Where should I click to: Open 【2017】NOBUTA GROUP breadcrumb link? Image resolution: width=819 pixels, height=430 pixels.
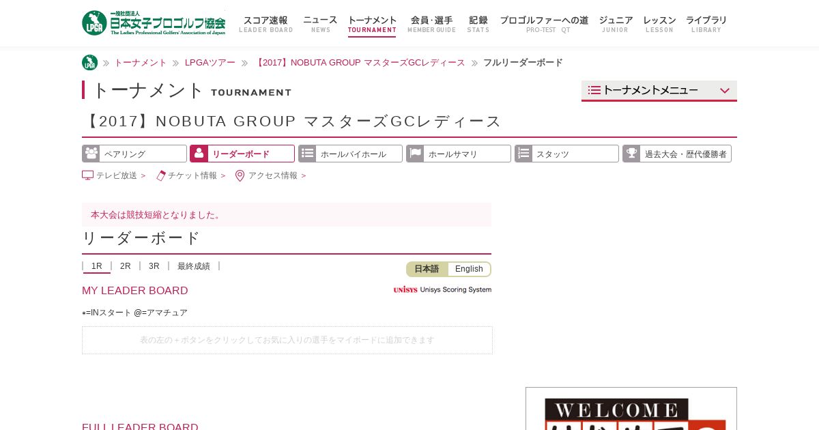pyautogui.click(x=359, y=63)
